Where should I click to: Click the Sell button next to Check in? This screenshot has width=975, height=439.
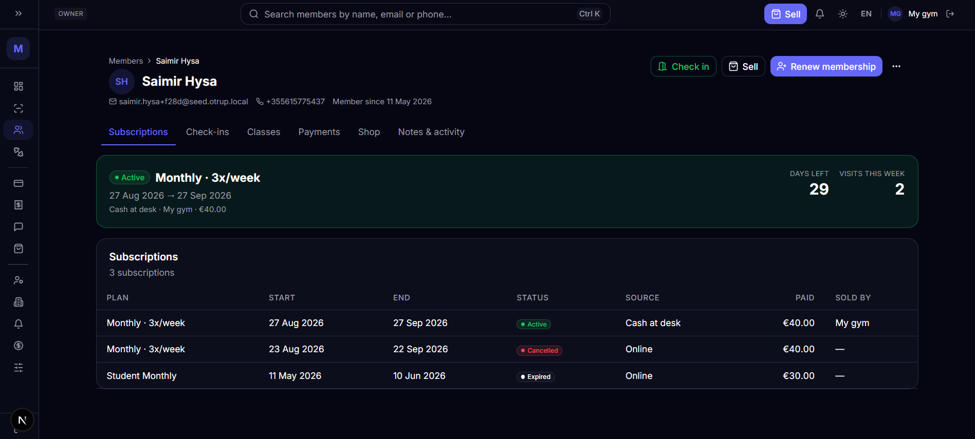click(x=743, y=66)
